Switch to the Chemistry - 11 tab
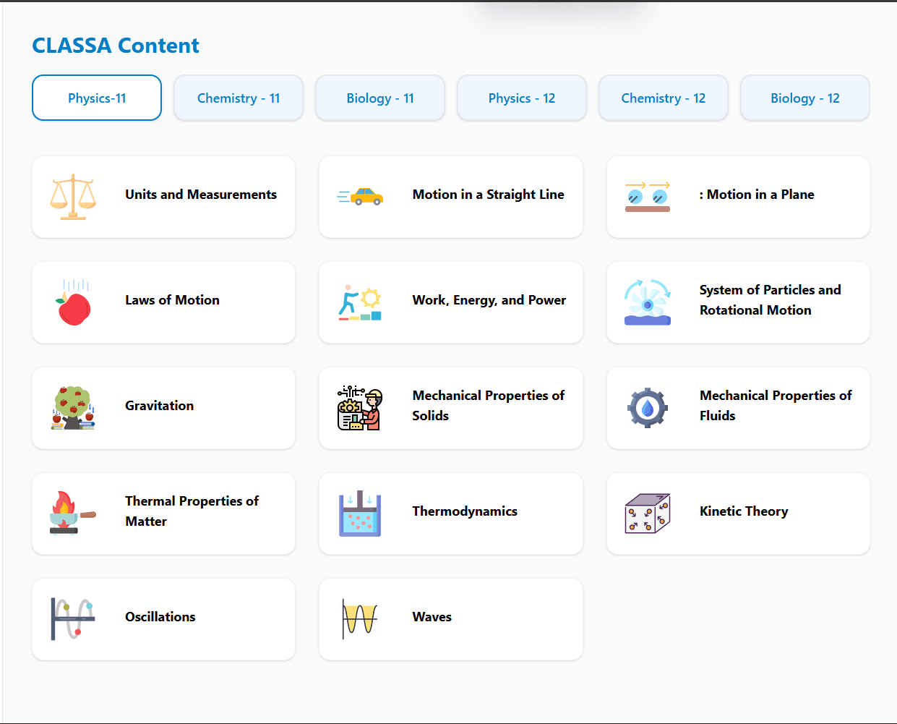This screenshot has width=897, height=724. coord(238,98)
